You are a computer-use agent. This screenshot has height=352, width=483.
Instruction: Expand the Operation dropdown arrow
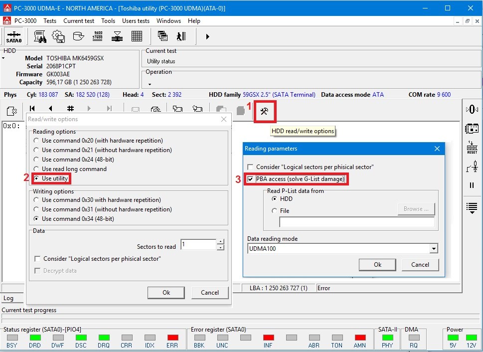click(x=149, y=84)
